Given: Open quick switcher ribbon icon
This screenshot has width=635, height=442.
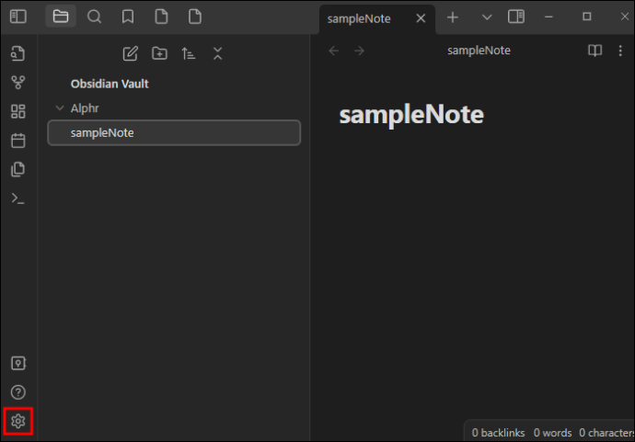Looking at the screenshot, I should pyautogui.click(x=18, y=53).
